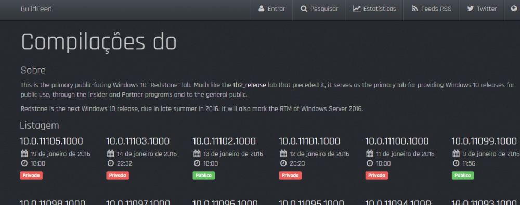Screen dimensions: 520x205
Task: Click calendar icon for 14 de janeiro de 2016
Action: [111, 154]
